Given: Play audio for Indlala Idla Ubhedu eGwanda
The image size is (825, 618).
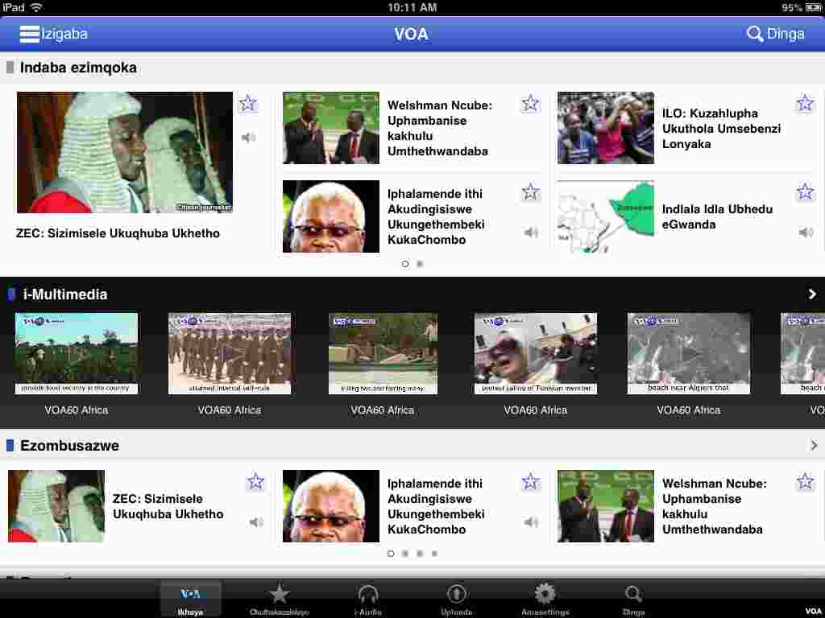Looking at the screenshot, I should 806,233.
